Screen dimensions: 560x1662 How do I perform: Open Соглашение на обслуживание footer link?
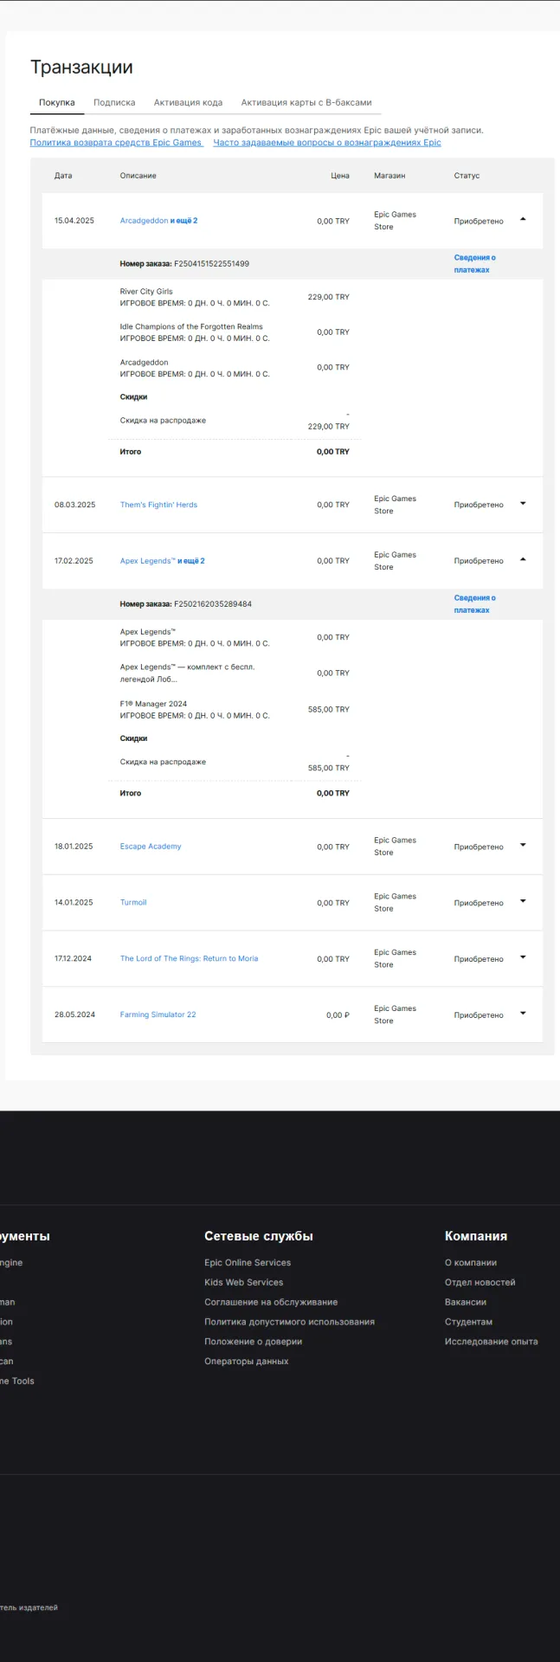point(271,1302)
